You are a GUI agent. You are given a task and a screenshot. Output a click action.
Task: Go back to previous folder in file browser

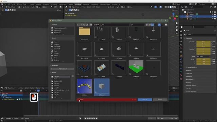[78, 25]
